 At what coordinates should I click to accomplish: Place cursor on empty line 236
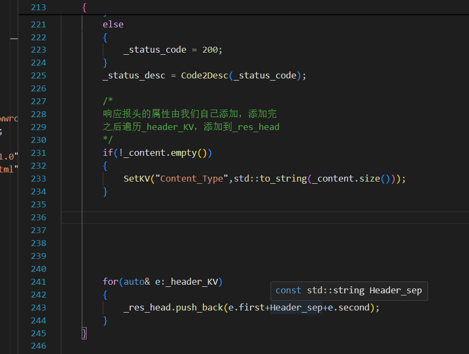[215, 218]
